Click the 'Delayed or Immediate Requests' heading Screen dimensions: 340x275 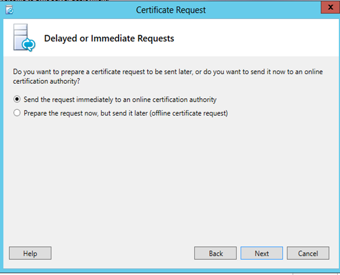click(x=109, y=39)
